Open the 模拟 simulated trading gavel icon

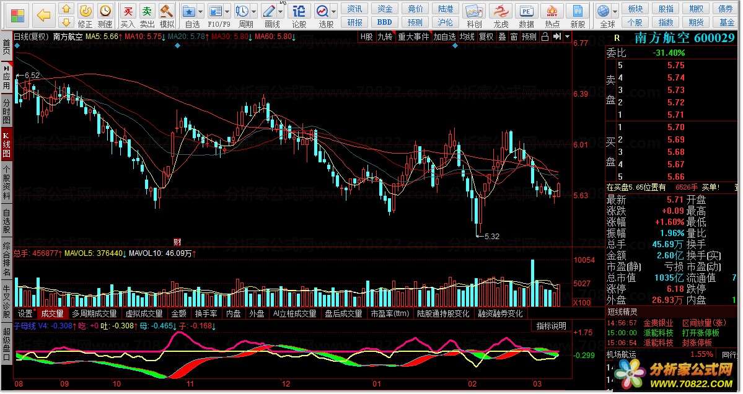tap(166, 15)
